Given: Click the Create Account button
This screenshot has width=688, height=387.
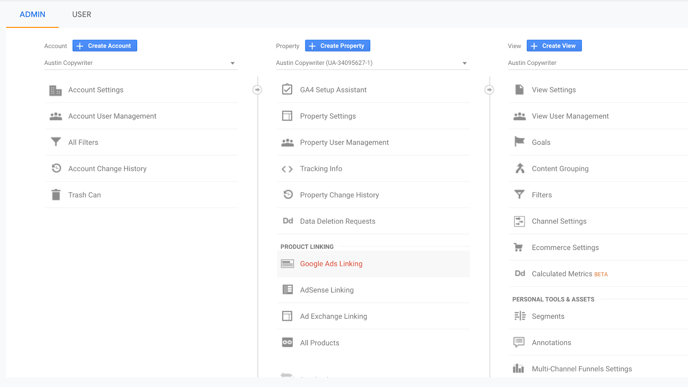Looking at the screenshot, I should (105, 46).
